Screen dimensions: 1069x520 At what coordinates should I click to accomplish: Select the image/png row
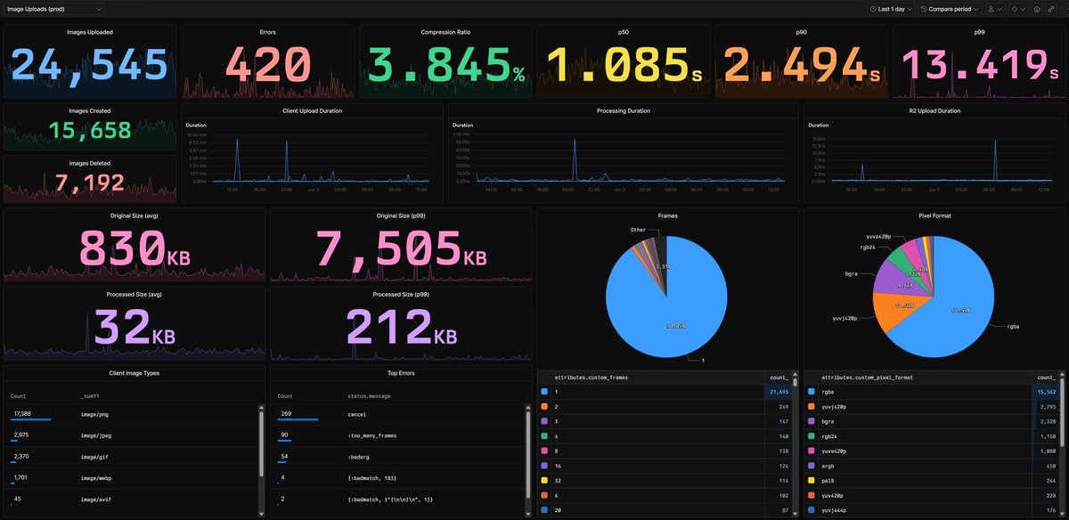[x=130, y=415]
